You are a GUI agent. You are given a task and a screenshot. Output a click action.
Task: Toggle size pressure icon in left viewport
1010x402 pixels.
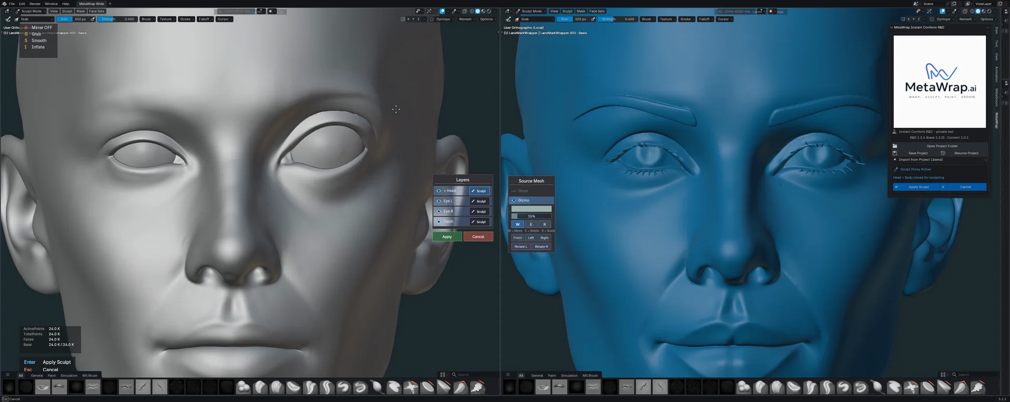[93, 19]
